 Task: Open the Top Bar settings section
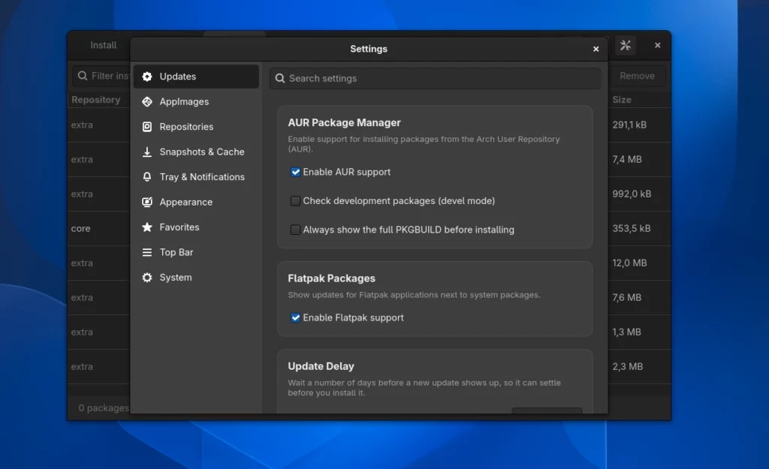[x=196, y=252]
